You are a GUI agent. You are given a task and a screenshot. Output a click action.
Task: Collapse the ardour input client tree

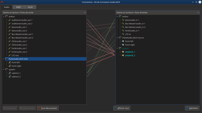point(117,16)
